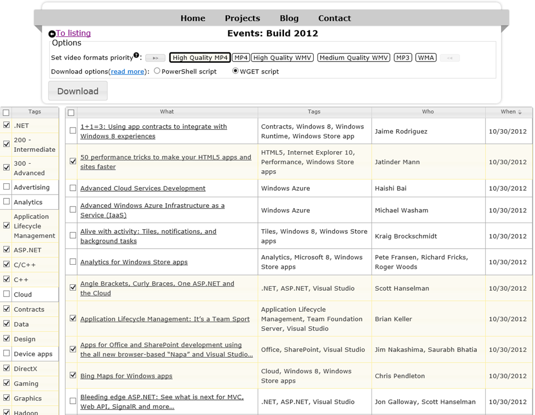
Task: Click the back arrow icon beside To listing
Action: pos(52,34)
